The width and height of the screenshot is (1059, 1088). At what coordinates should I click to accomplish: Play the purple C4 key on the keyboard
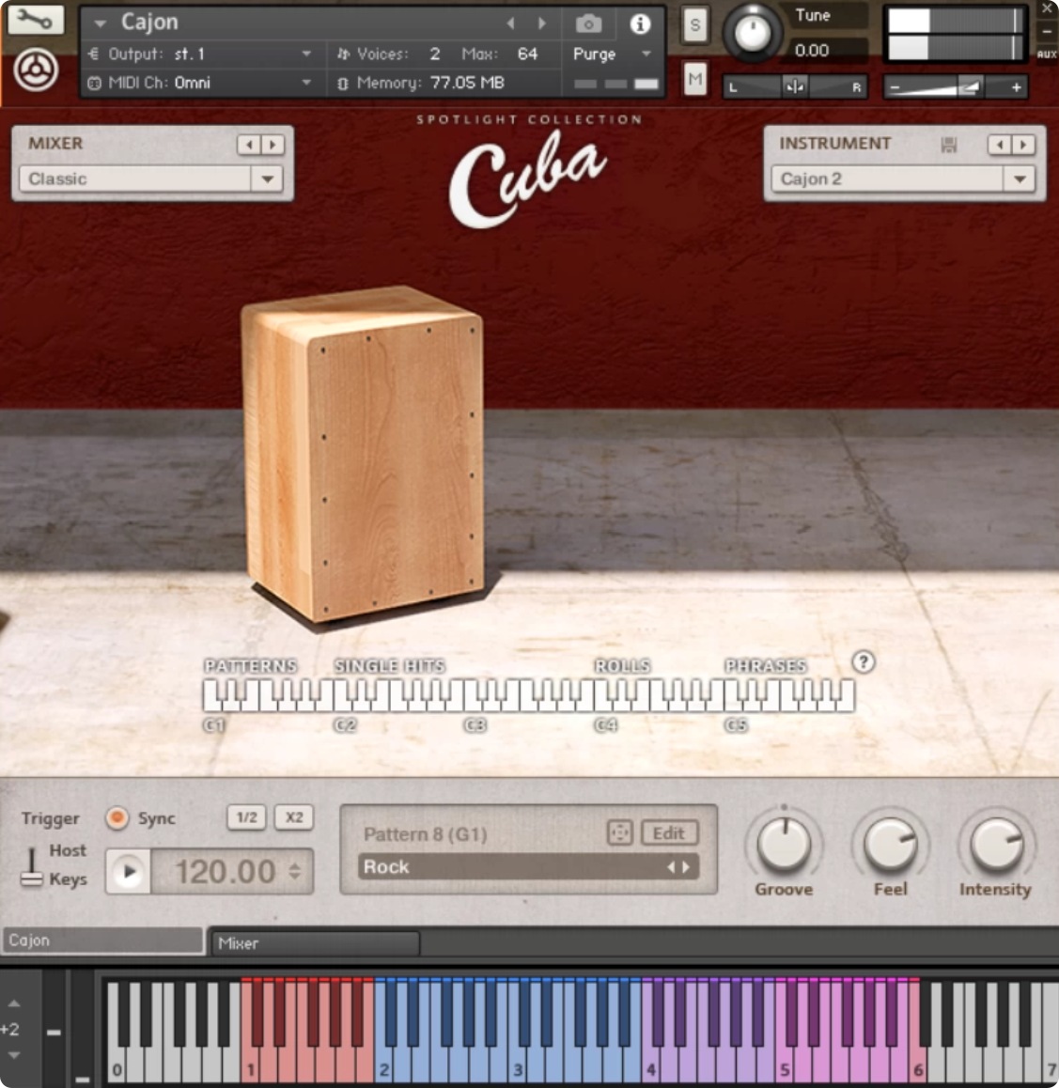click(x=649, y=1065)
